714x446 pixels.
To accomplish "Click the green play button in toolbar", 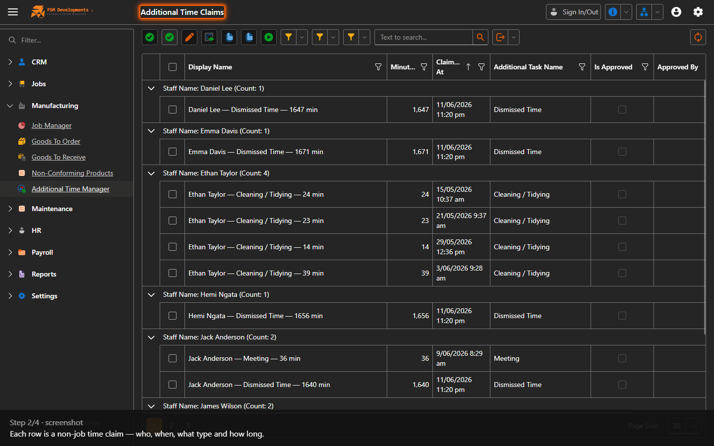I will click(269, 37).
